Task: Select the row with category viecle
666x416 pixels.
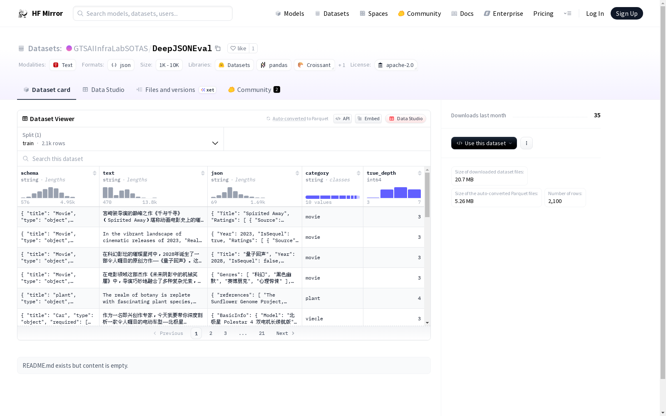Action: pyautogui.click(x=221, y=317)
